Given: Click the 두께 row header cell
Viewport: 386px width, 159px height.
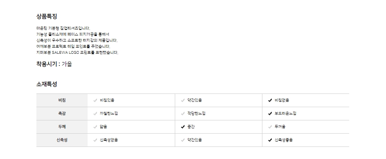Looking at the screenshot, I should coord(62,127).
